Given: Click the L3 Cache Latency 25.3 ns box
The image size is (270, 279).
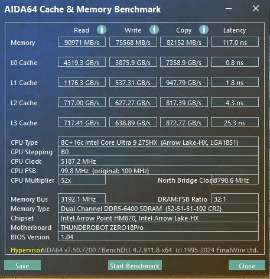Looking at the screenshot, I should coord(235,122).
